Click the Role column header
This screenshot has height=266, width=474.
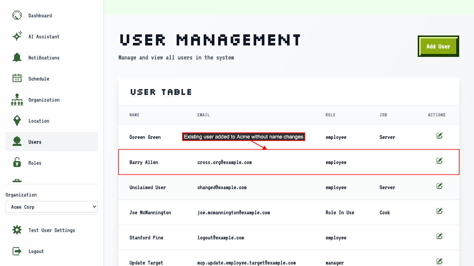point(330,115)
